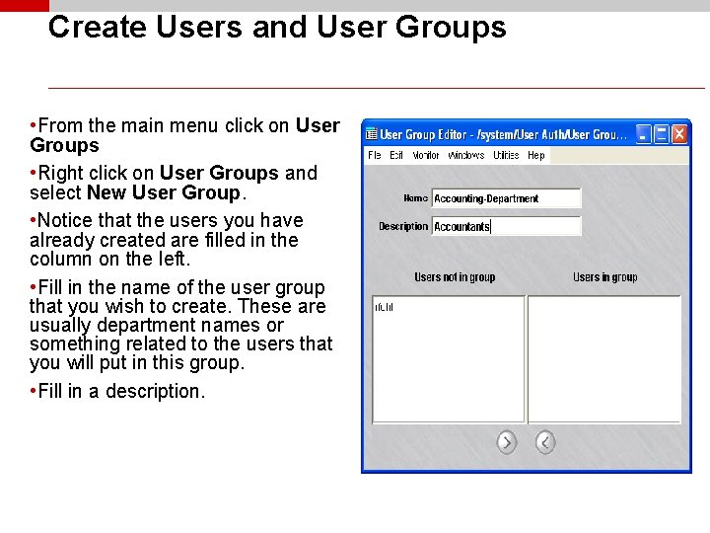Viewport: 710px width, 533px height.
Task: Select the user entry in Users not in group
Action: [384, 307]
